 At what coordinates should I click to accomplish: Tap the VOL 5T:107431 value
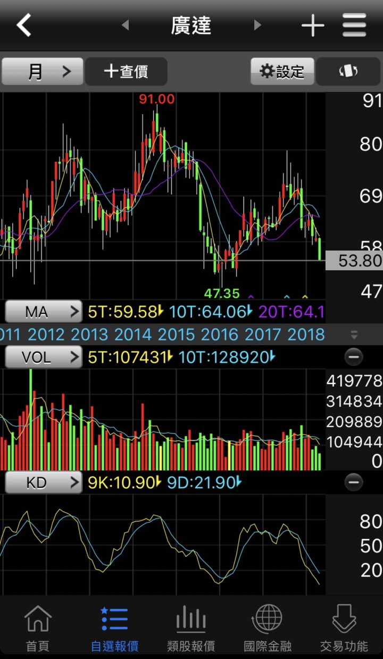pyautogui.click(x=130, y=357)
